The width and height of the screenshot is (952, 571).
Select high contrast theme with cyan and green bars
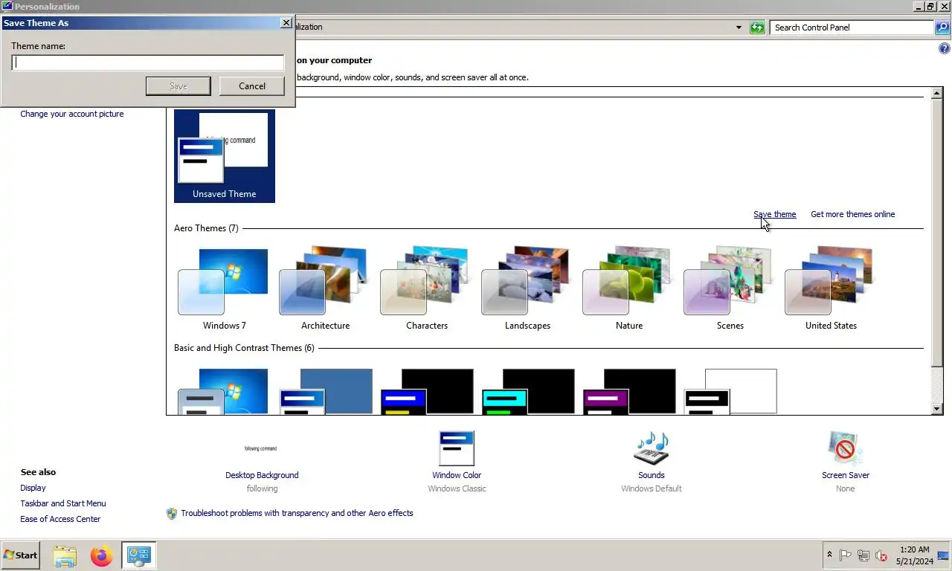click(528, 391)
